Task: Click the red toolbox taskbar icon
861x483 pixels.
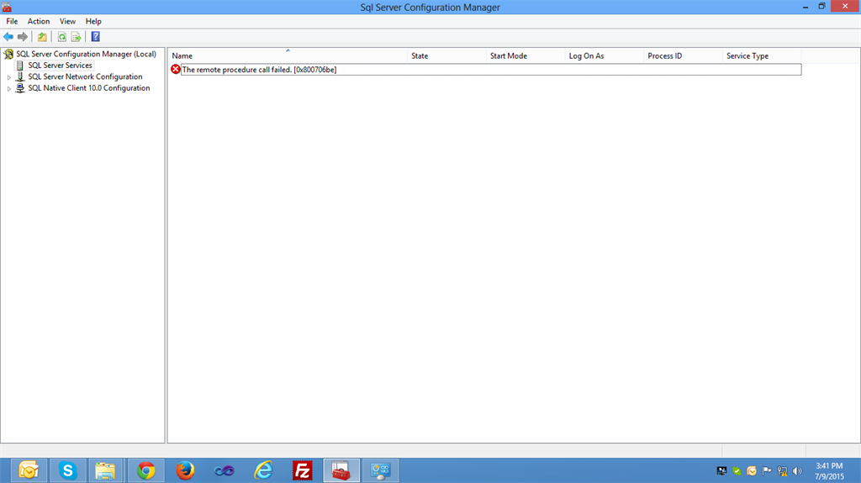Action: coord(341,470)
